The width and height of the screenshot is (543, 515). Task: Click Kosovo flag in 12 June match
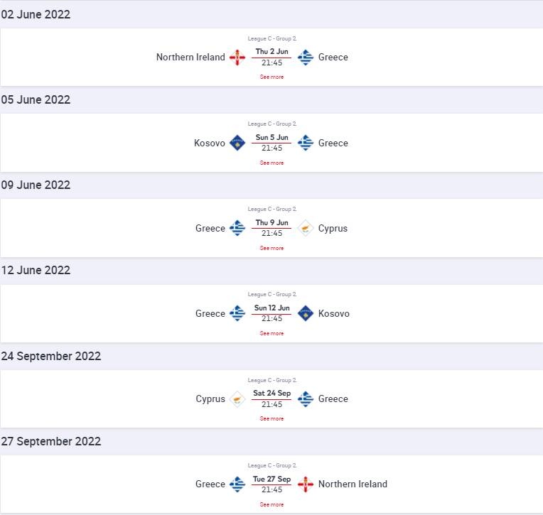point(306,313)
